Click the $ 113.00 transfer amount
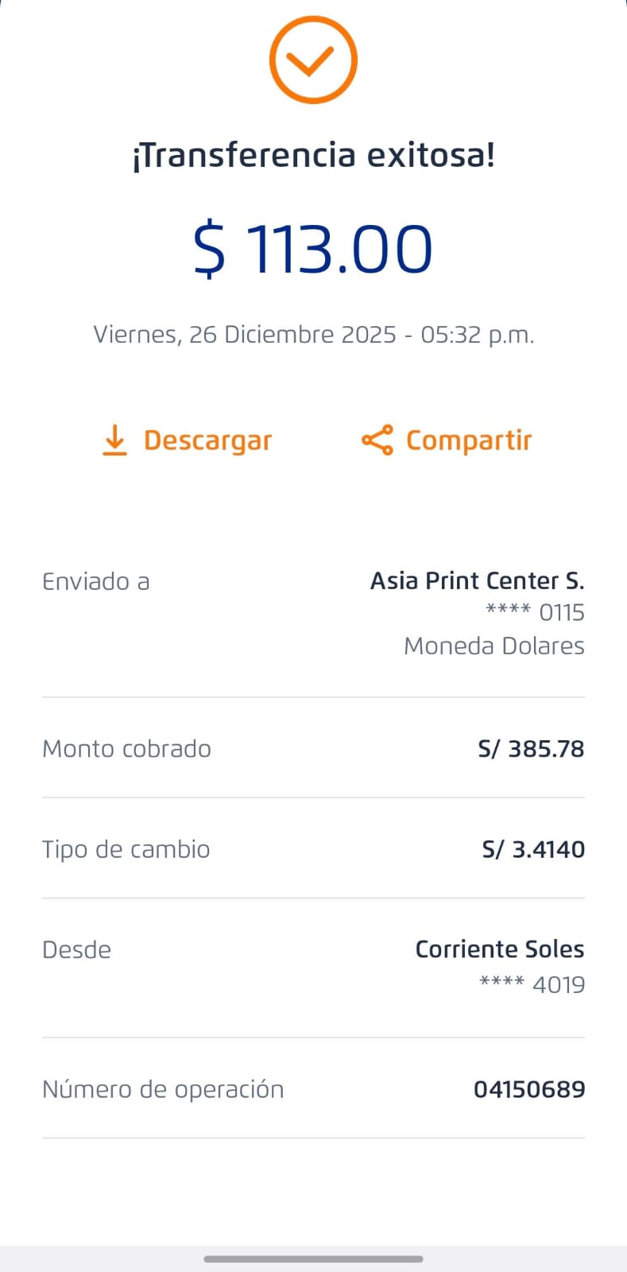This screenshot has width=627, height=1272. point(313,249)
